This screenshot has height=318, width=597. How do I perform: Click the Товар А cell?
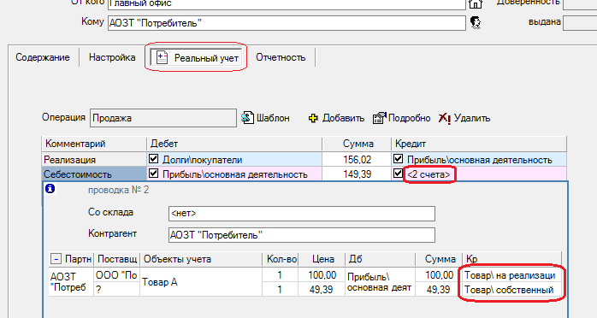point(201,282)
